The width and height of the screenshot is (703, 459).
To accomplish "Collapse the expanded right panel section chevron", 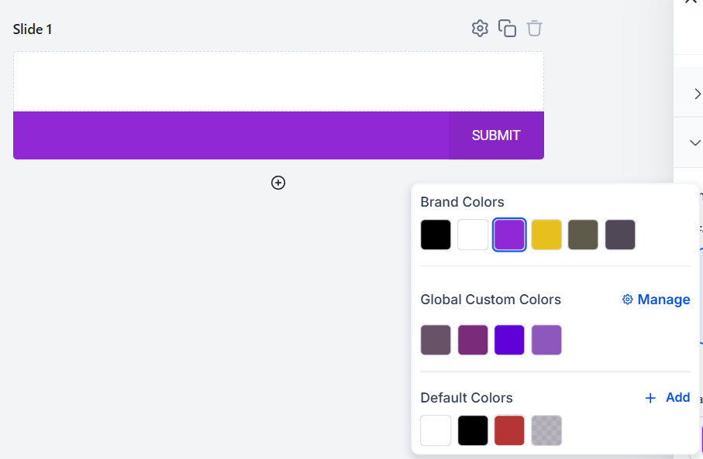I will (x=695, y=142).
